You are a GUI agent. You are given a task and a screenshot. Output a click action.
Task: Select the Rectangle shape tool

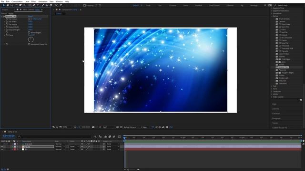[x=30, y=5]
